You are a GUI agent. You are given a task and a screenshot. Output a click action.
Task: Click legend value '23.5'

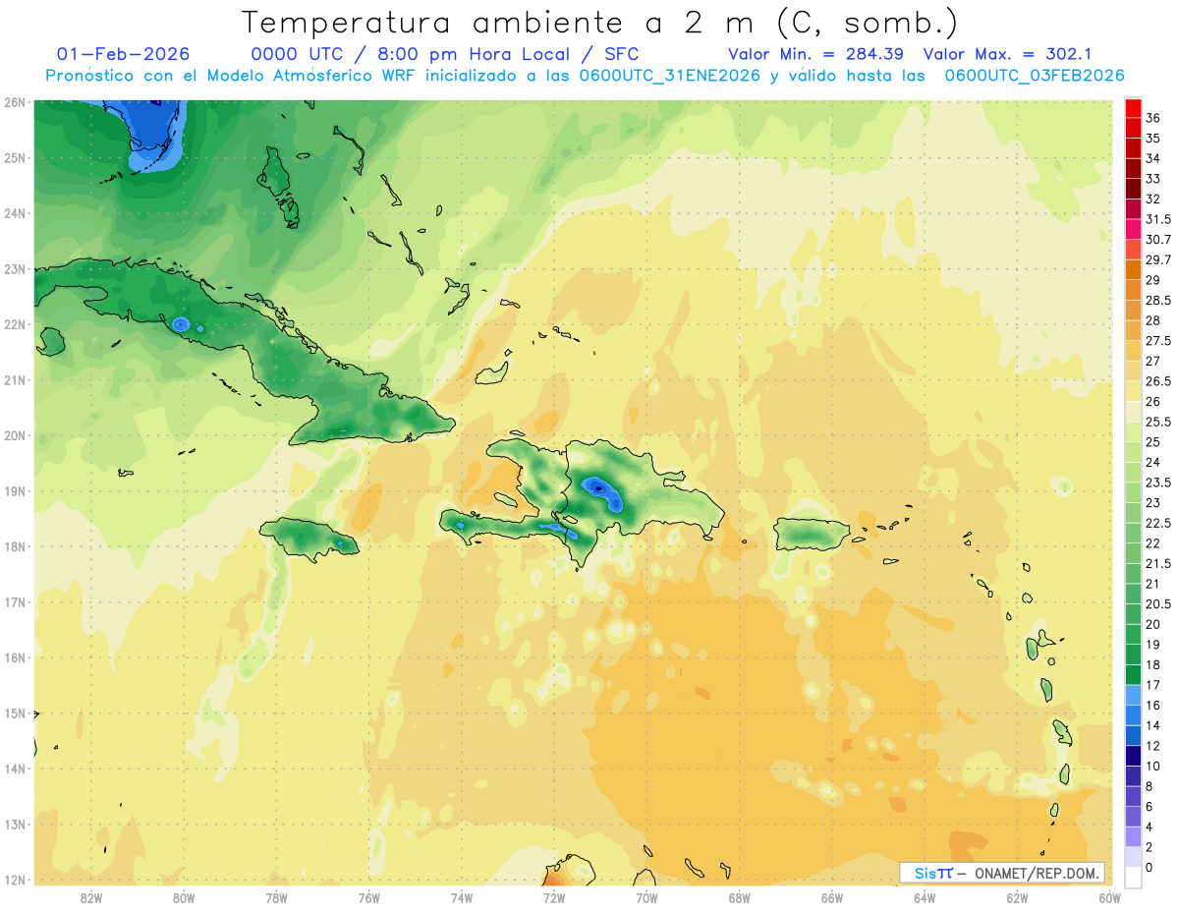pos(1157,483)
